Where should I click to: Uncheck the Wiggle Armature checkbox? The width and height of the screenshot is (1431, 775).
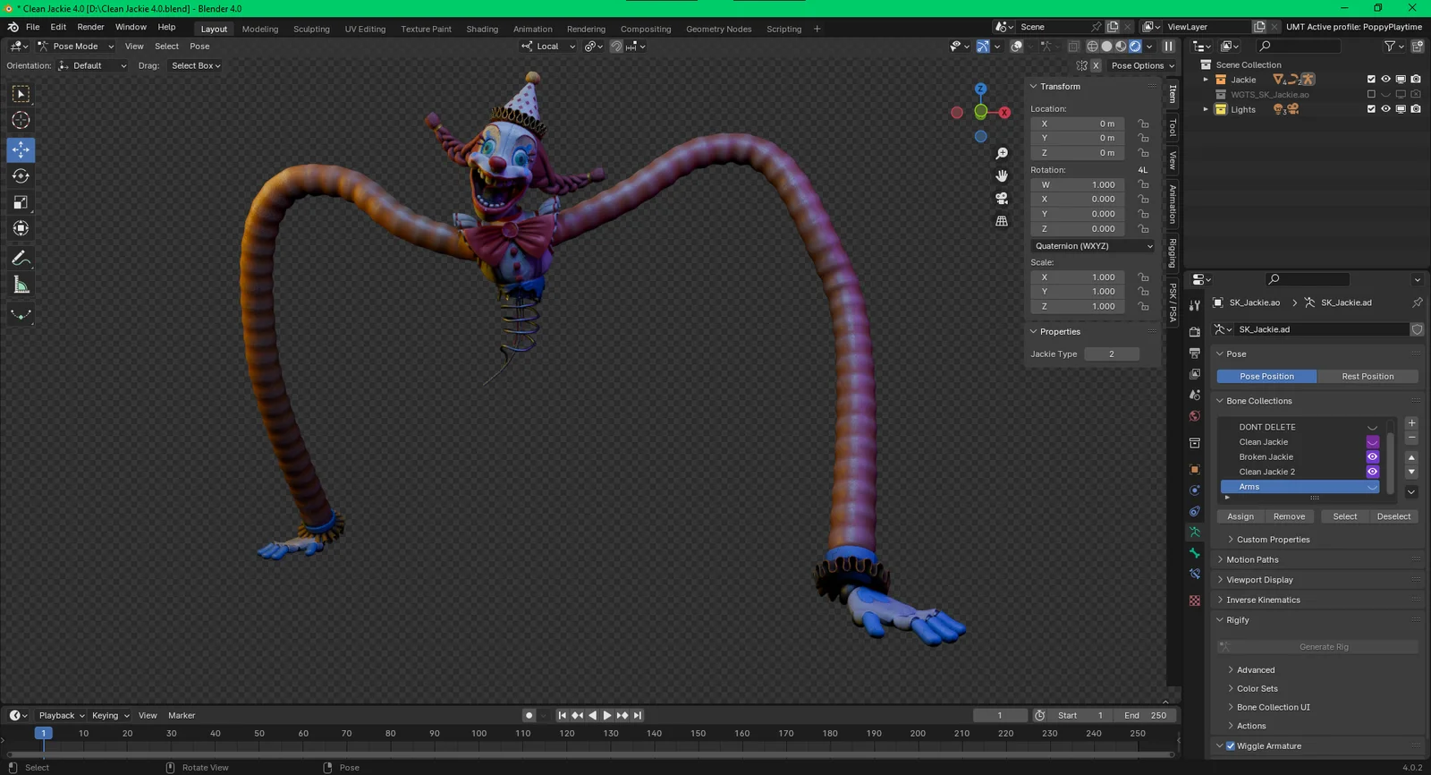tap(1231, 746)
